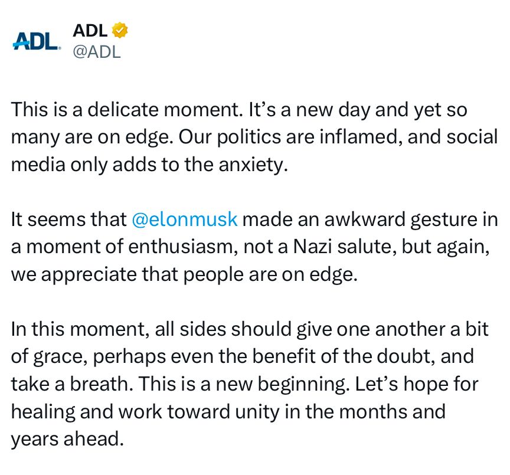Click the closing words "years ahead."
Image resolution: width=510 pixels, height=475 pixels.
67,438
